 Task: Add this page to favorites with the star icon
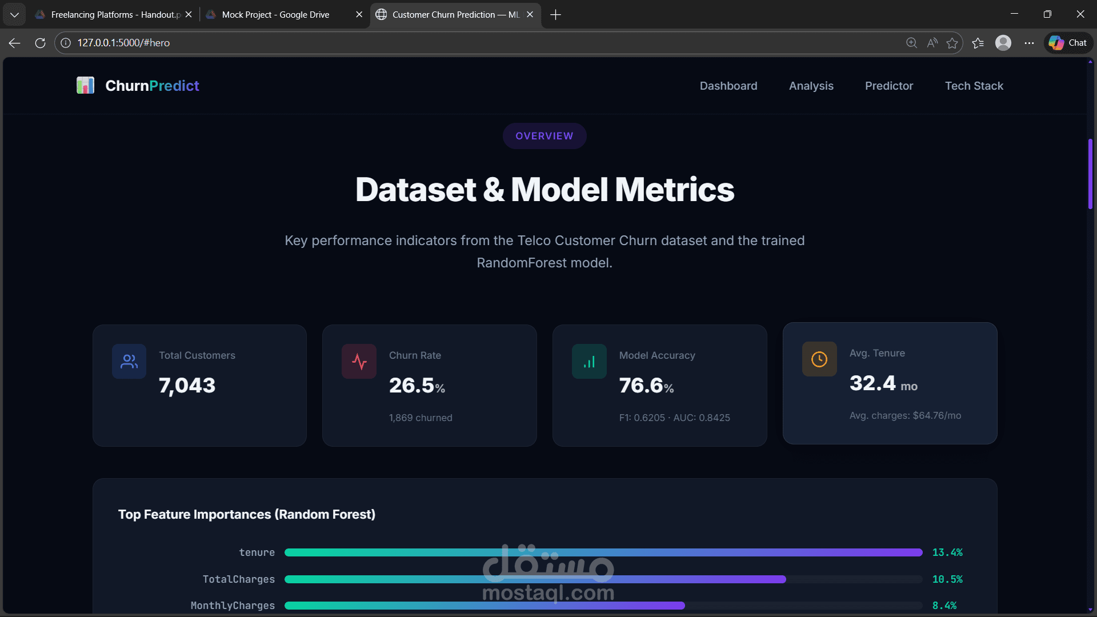click(952, 43)
